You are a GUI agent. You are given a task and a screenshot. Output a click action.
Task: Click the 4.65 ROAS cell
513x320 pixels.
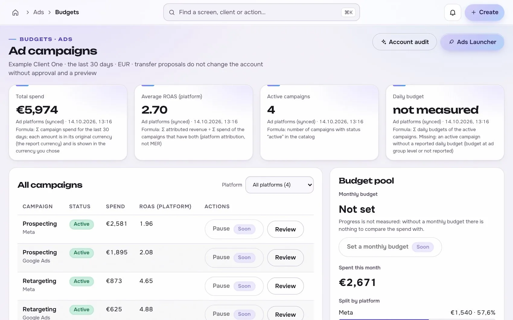pyautogui.click(x=146, y=281)
